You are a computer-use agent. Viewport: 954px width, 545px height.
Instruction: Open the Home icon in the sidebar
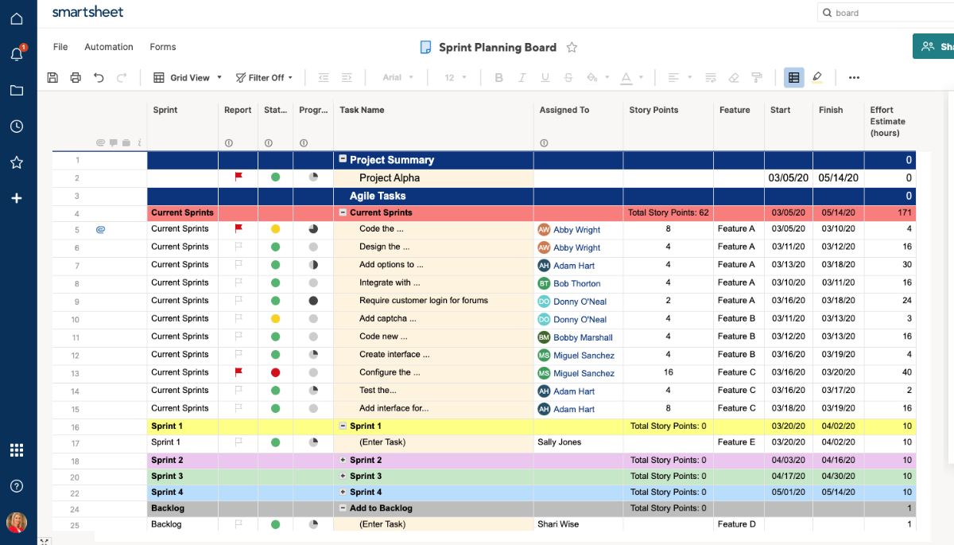[16, 18]
